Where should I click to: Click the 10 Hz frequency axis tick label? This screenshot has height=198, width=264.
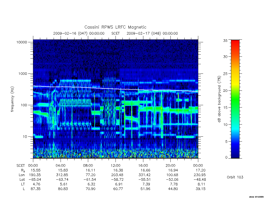[x=25, y=137]
